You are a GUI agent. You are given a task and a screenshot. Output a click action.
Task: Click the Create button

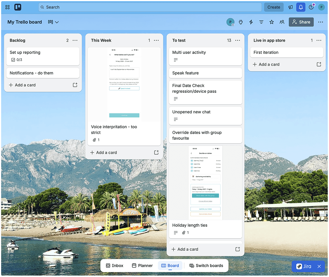click(274, 7)
